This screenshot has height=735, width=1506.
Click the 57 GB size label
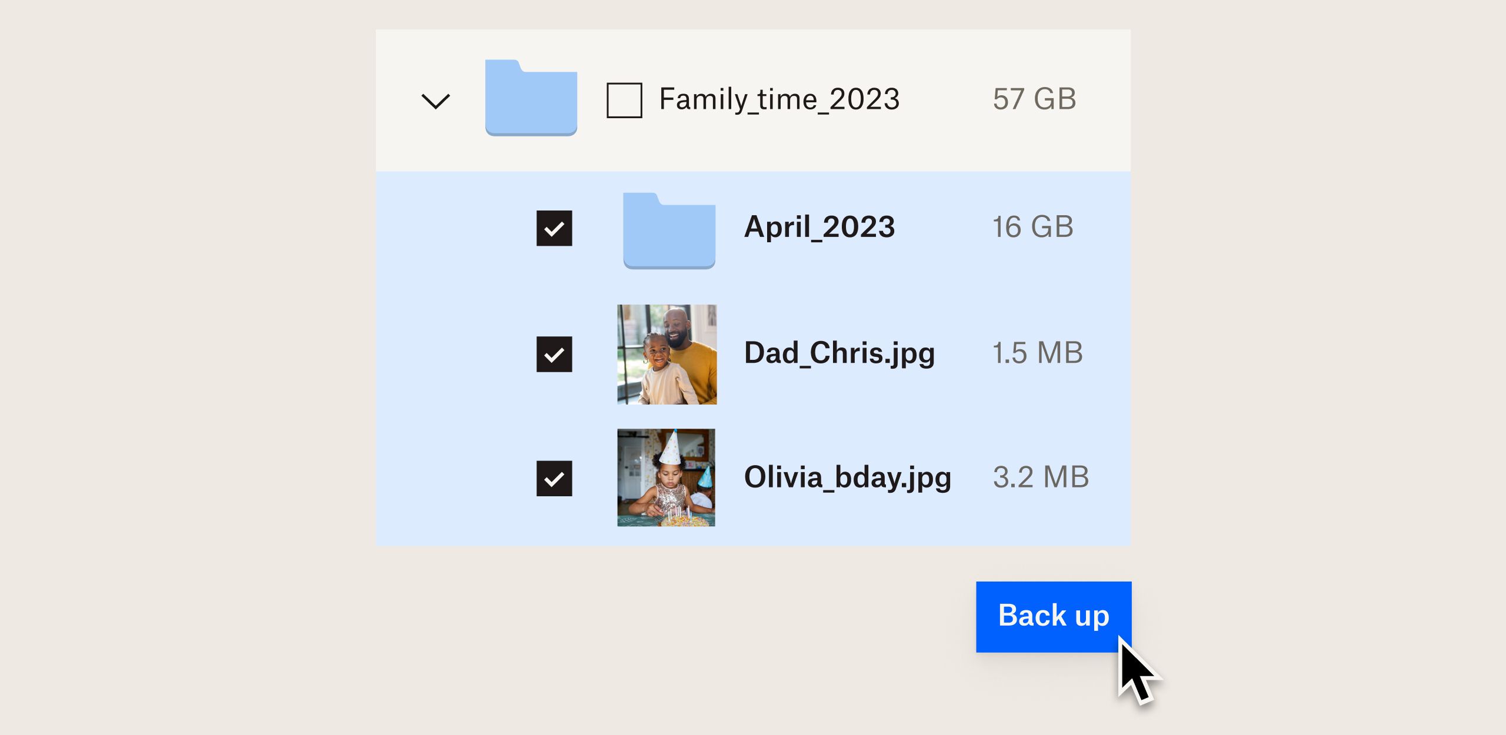coord(1035,99)
